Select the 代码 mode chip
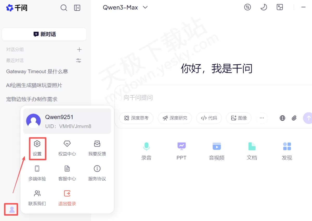 [x=209, y=118]
